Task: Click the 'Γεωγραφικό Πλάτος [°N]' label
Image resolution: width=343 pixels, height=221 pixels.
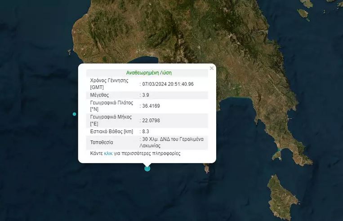Action: tap(111, 106)
